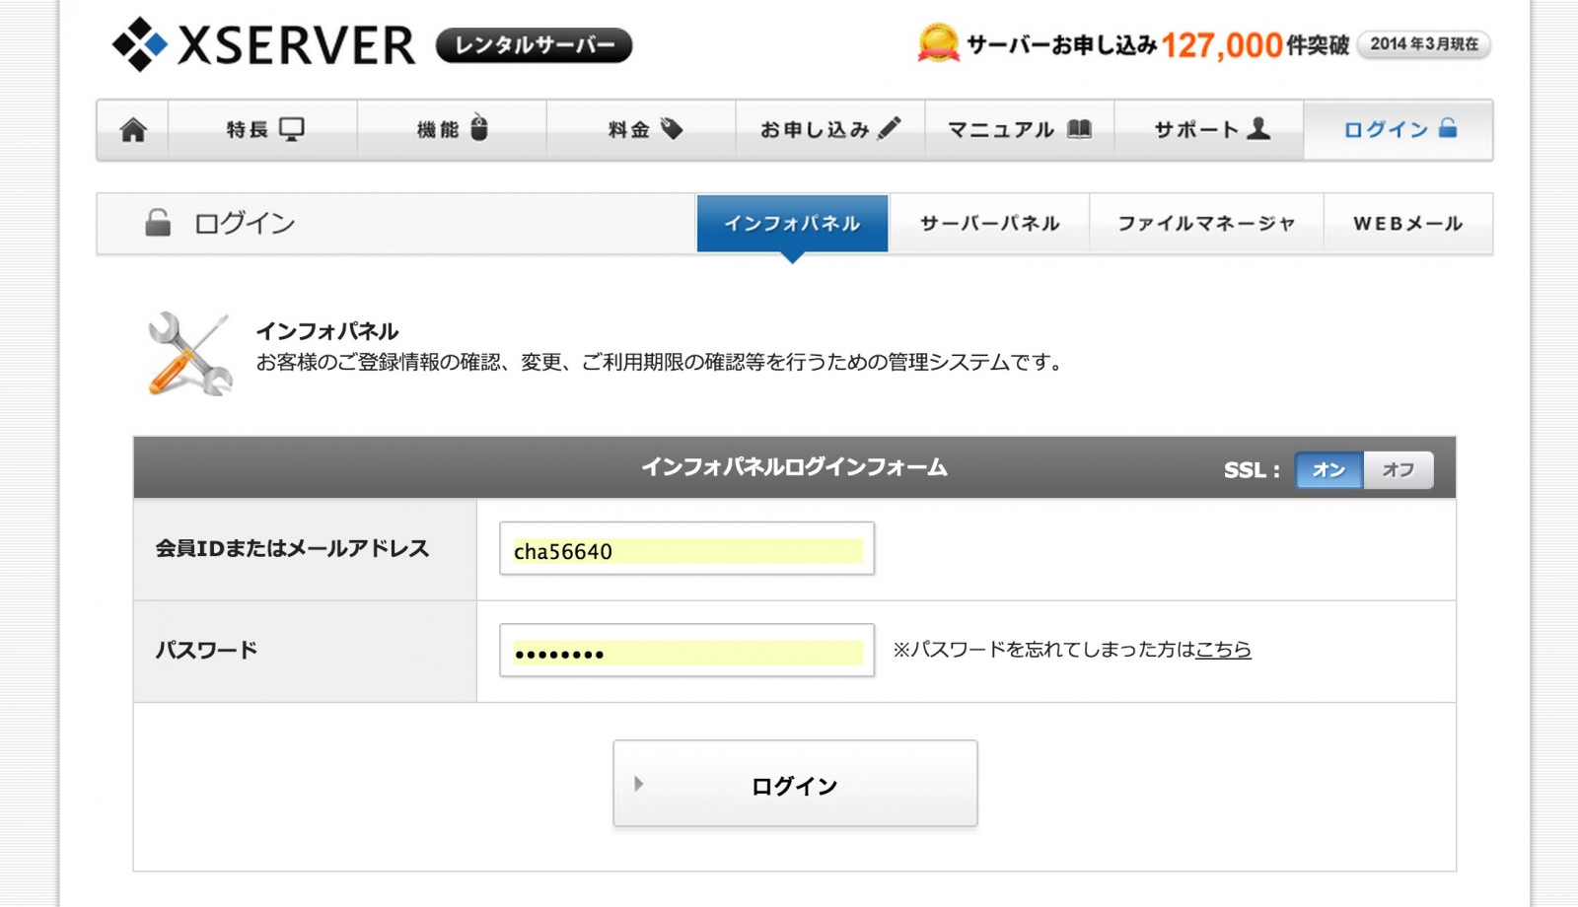The width and height of the screenshot is (1578, 907).
Task: Click the 2014年3月現在 date badge
Action: (x=1423, y=44)
